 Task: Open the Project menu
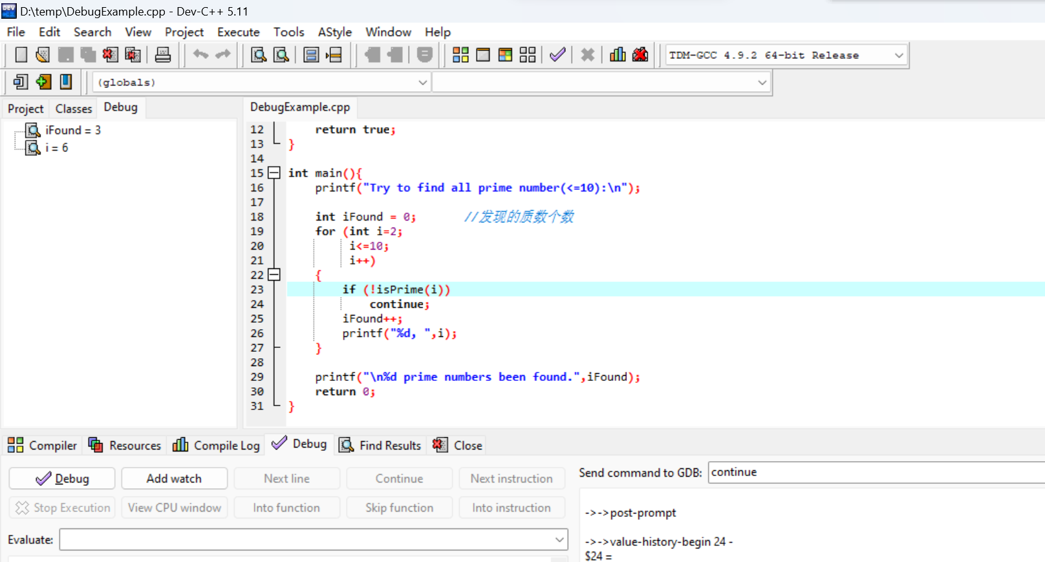184,32
